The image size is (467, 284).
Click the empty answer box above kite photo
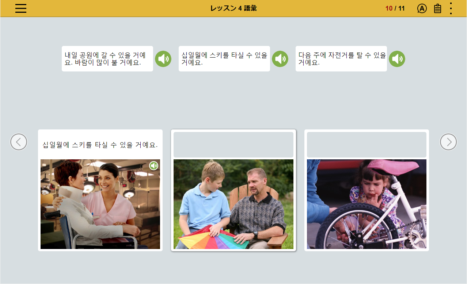tap(233, 145)
